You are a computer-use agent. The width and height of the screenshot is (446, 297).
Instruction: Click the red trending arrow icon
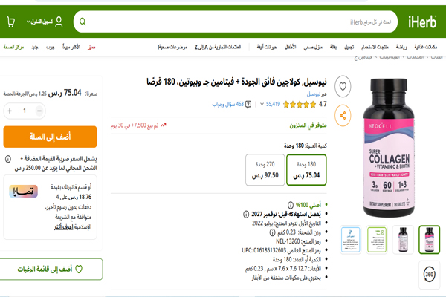164,125
